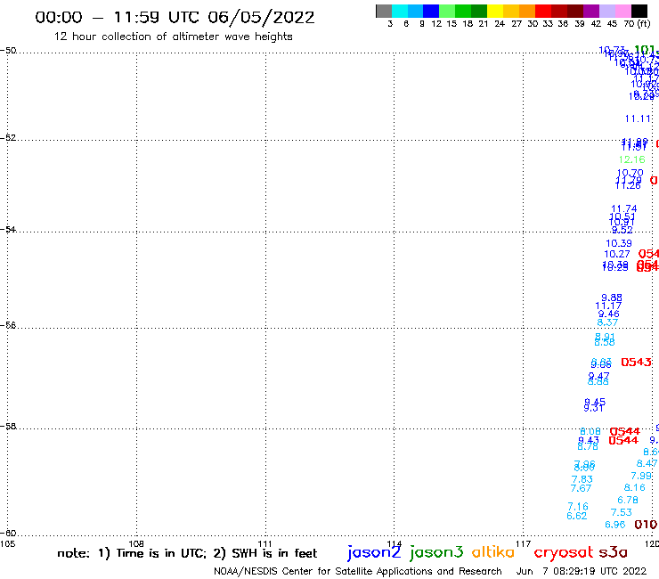659x579 pixels.
Task: Click the '8.37' wave height value
Action: coord(607,322)
